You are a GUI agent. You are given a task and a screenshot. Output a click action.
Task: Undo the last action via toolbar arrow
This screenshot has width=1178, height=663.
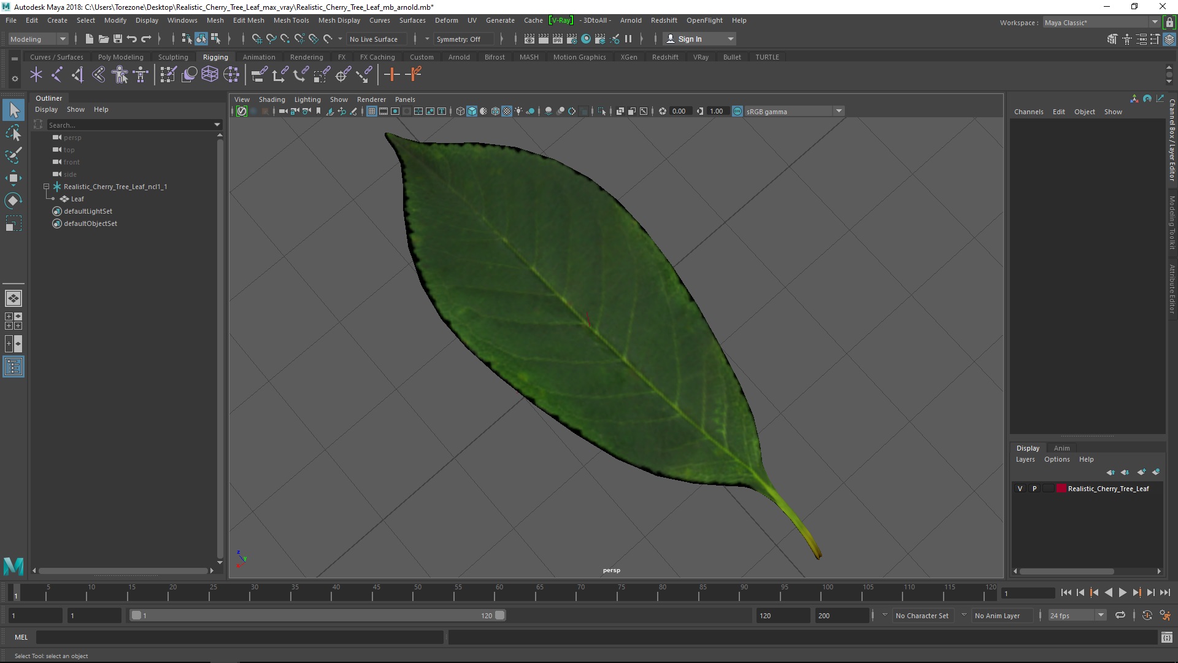(x=131, y=39)
